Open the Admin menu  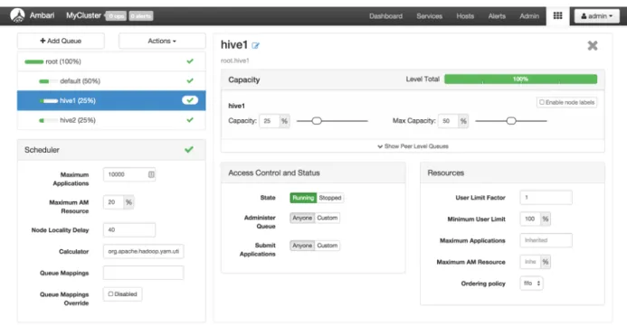pyautogui.click(x=529, y=16)
